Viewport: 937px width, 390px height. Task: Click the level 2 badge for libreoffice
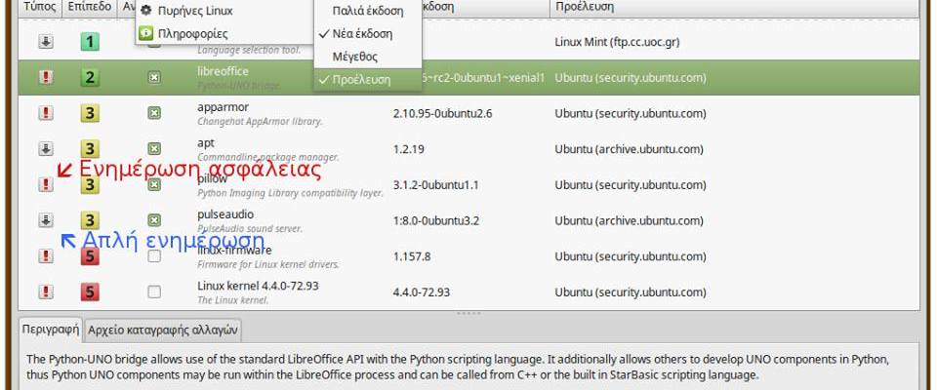(x=90, y=77)
